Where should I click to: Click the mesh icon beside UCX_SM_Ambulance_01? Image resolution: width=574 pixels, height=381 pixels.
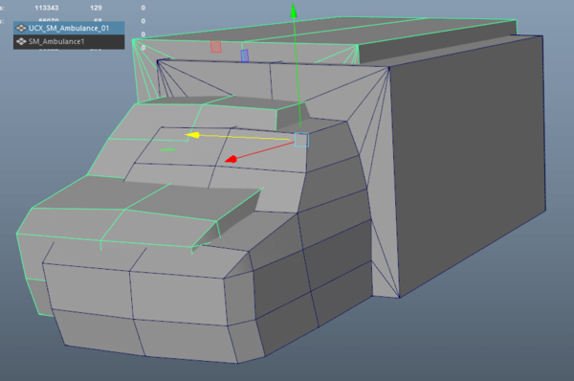[21, 28]
